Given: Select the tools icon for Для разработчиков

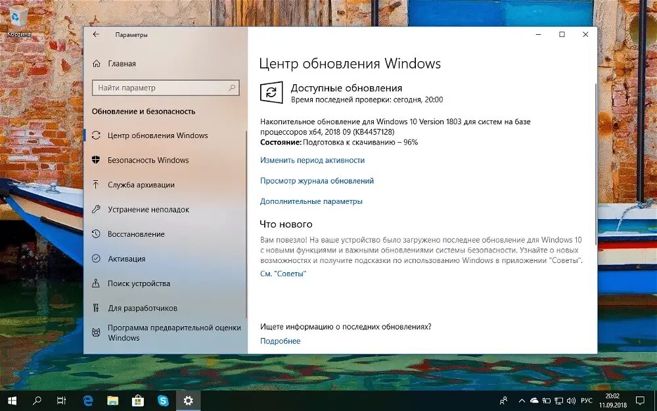Looking at the screenshot, I should click(96, 308).
